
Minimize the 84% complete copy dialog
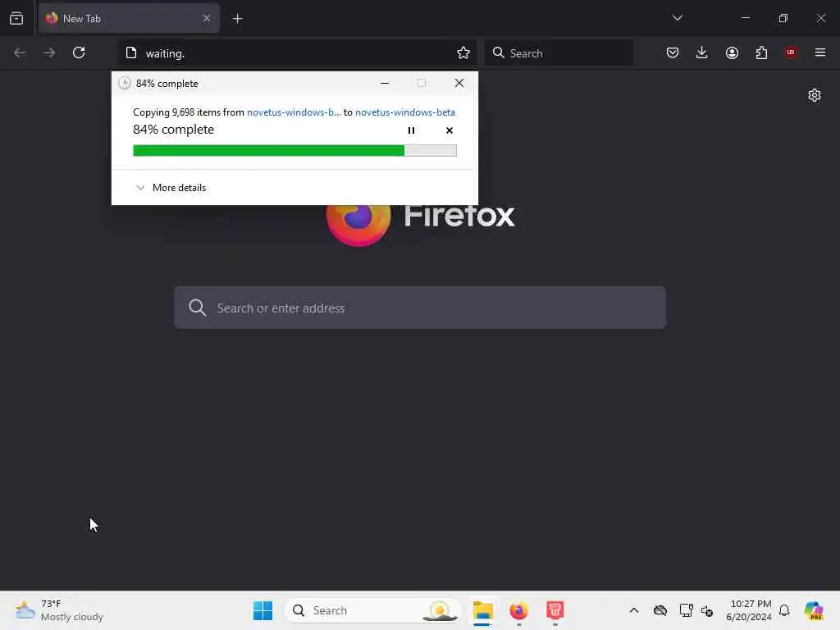pos(385,83)
